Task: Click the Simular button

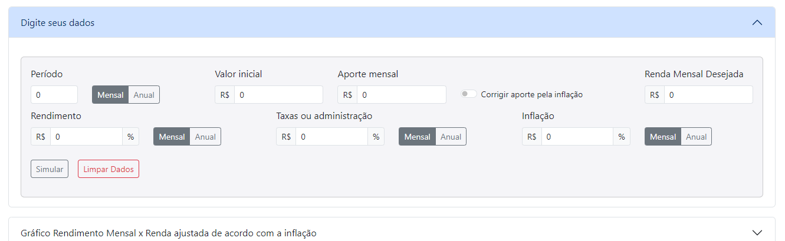Action: click(x=50, y=169)
